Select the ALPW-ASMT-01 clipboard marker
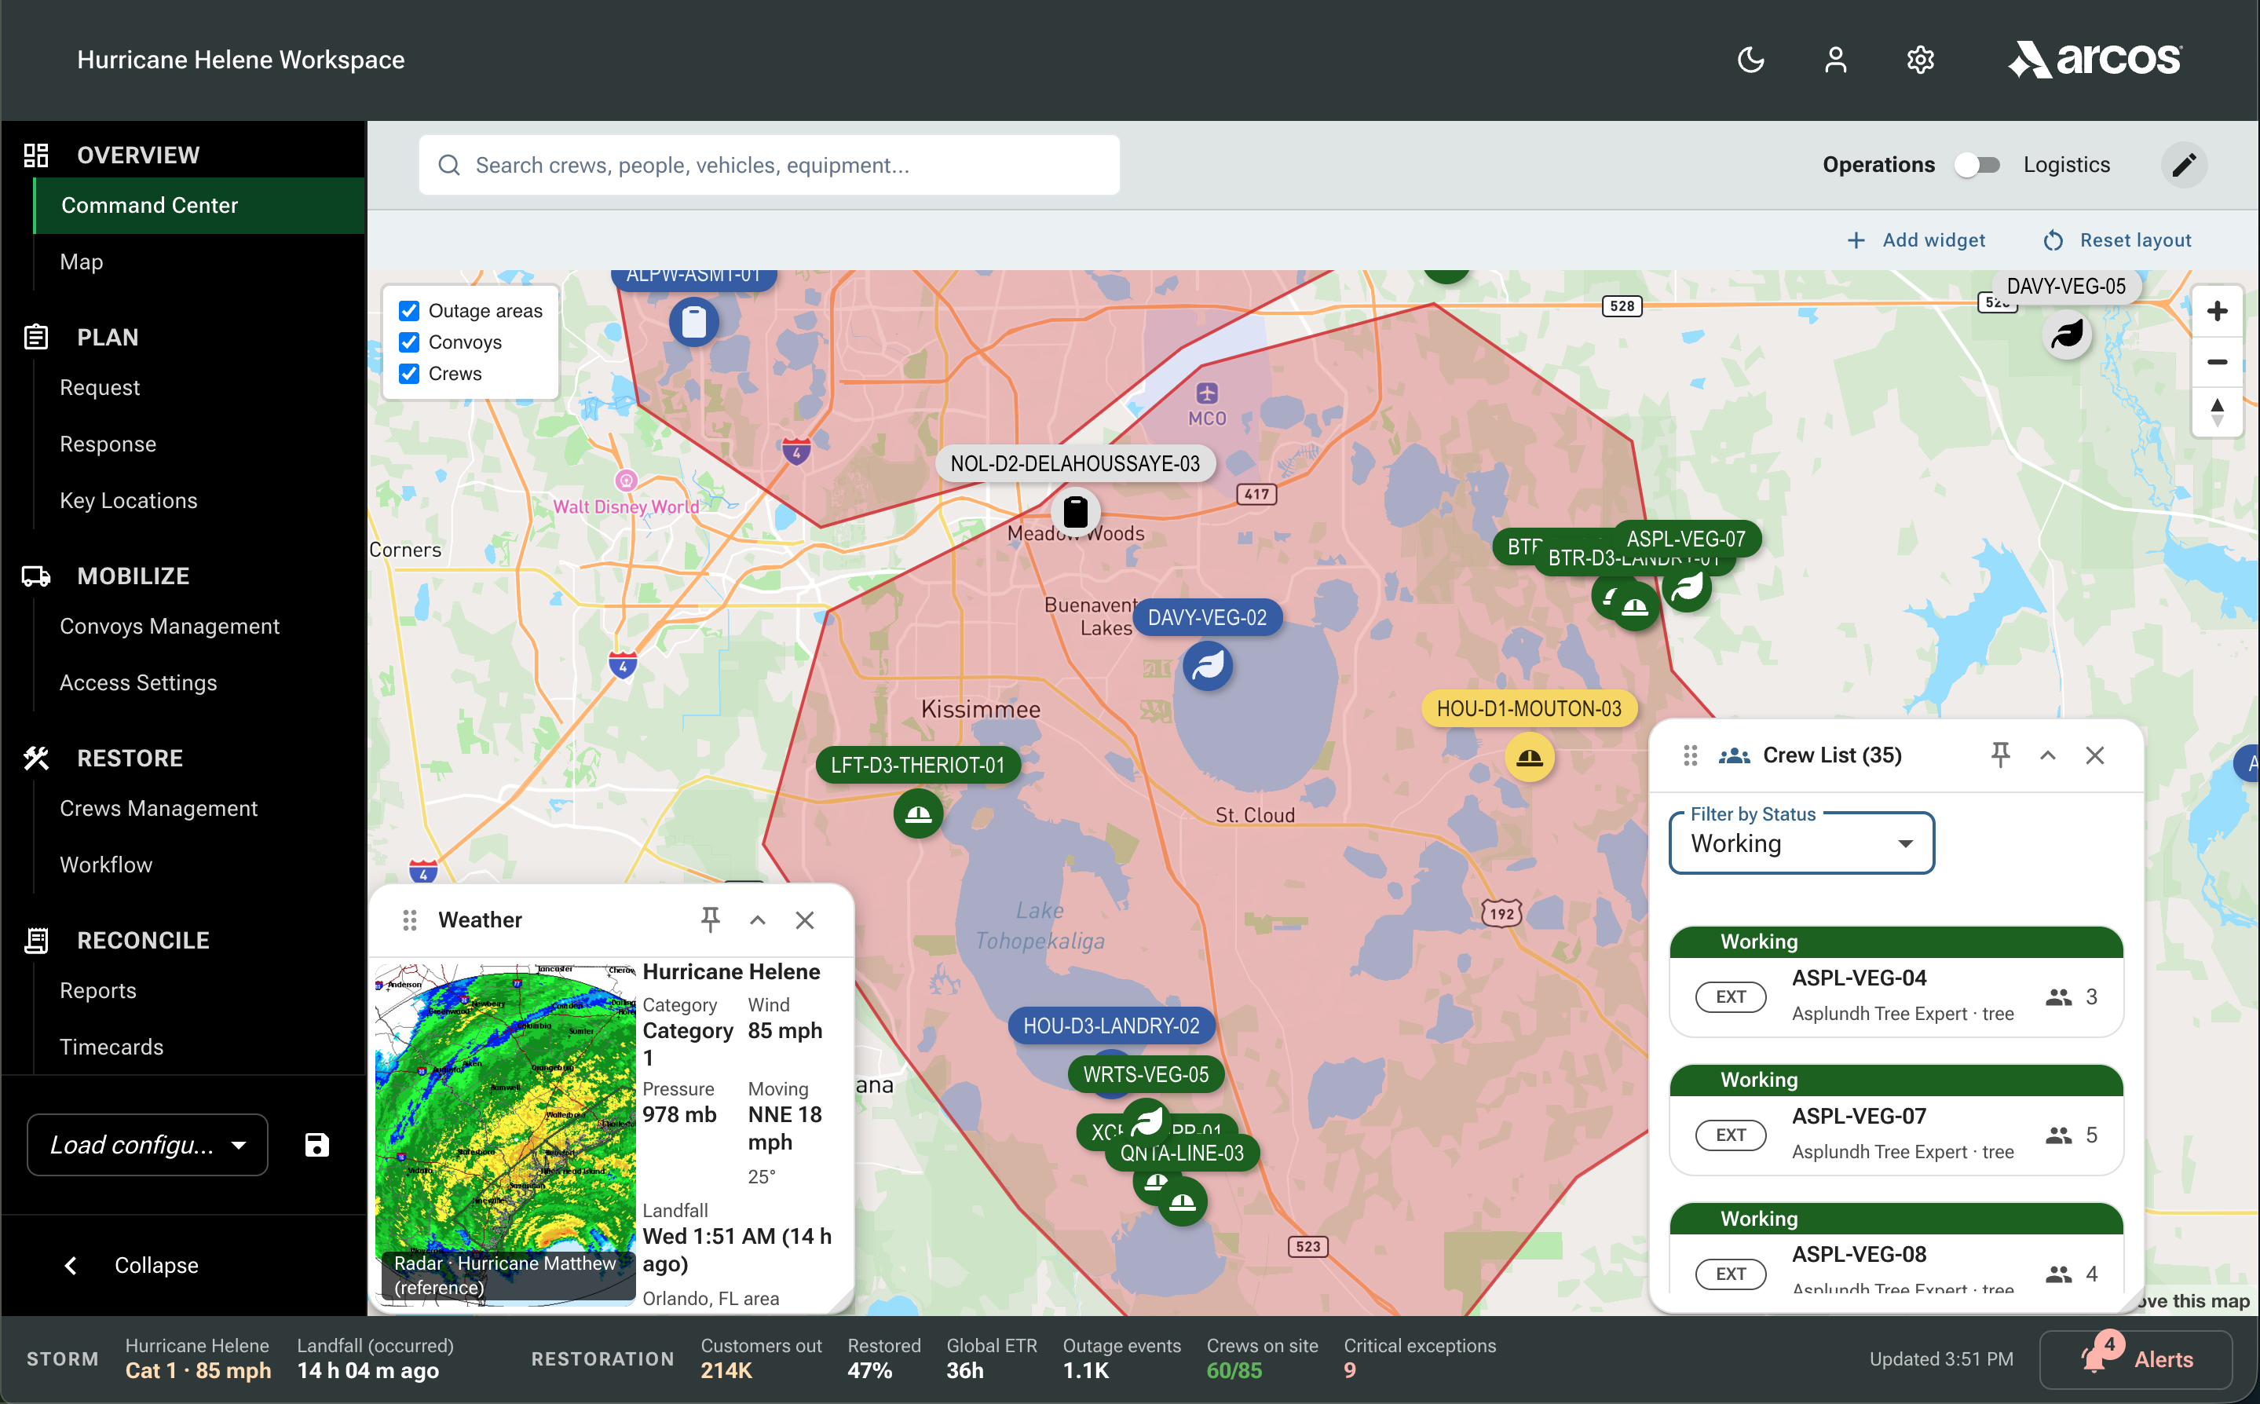 pyautogui.click(x=693, y=322)
